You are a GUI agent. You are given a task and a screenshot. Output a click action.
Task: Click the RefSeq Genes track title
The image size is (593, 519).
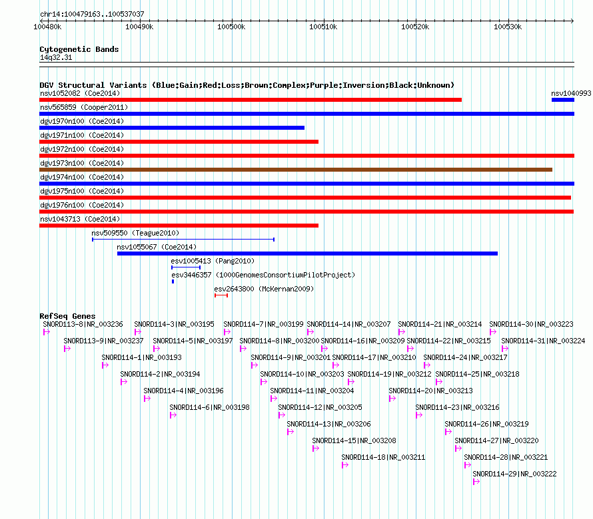click(x=67, y=316)
